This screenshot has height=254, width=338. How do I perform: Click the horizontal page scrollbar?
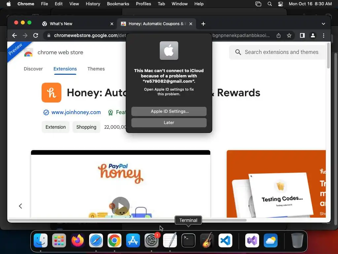pyautogui.click(x=127, y=220)
